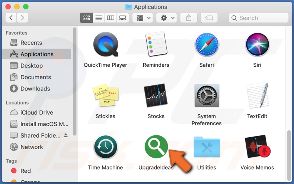The width and height of the screenshot is (294, 184).
Task: Select the System Preferences gear icon
Action: 207,95
